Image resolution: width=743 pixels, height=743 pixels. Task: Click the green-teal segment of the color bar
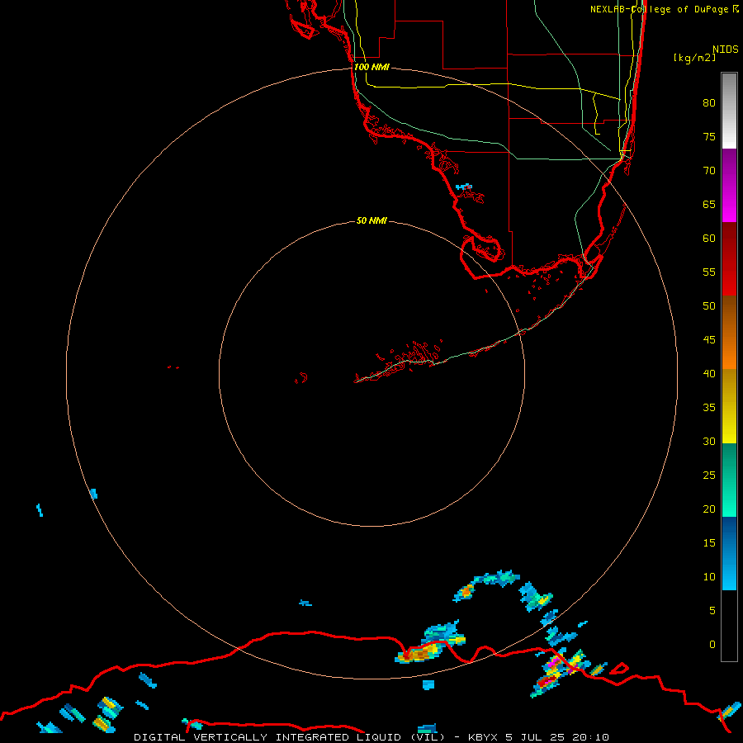(x=729, y=480)
